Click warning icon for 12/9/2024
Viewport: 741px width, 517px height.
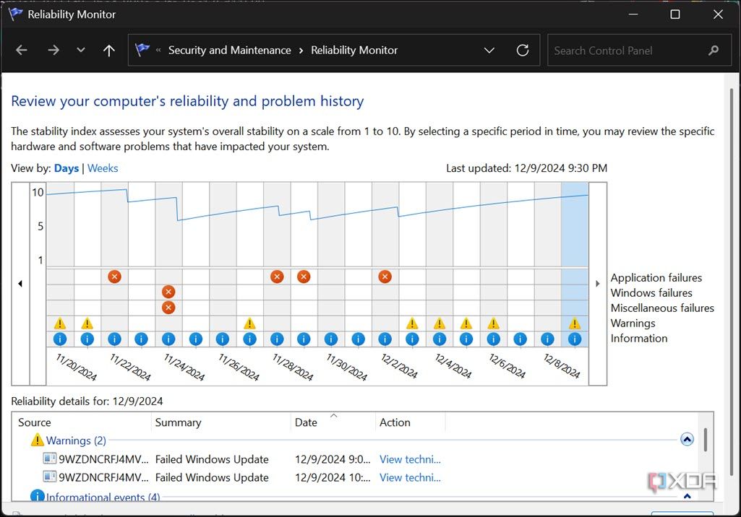575,323
